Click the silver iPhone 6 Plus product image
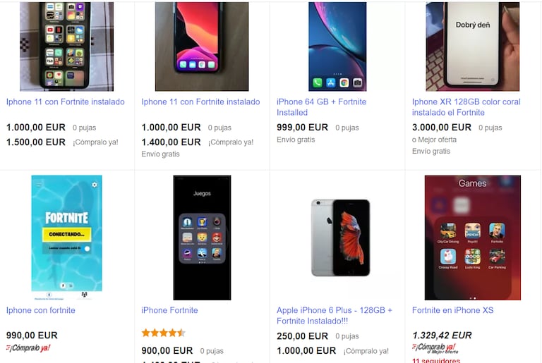Screen dimensions: 542x363 (x=340, y=238)
